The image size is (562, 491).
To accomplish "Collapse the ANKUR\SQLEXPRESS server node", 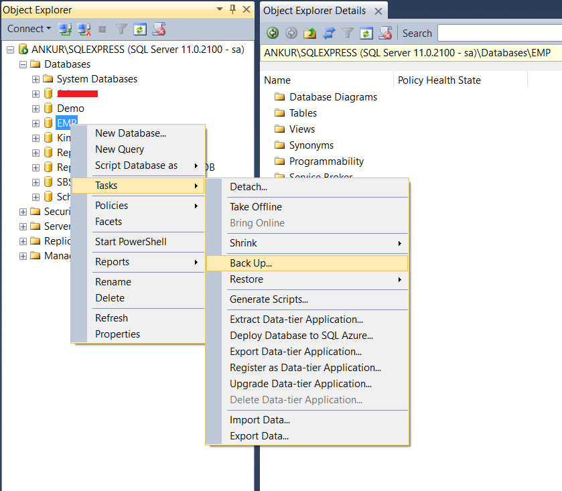I will point(11,50).
